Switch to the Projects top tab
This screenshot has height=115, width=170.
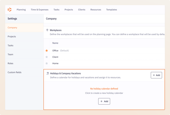click(69, 10)
